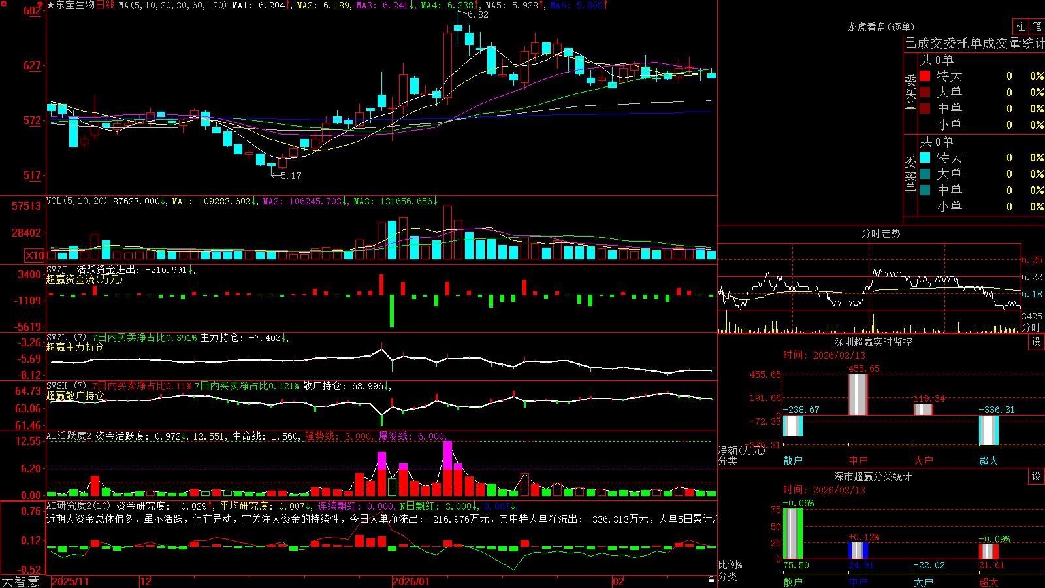Viewport: 1045px width, 588px height.
Task: Click the teal 大单 sell order swatch
Action: (925, 174)
